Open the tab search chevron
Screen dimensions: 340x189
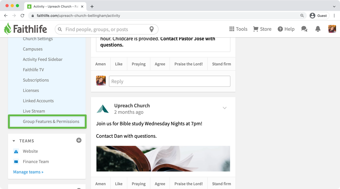[334, 6]
